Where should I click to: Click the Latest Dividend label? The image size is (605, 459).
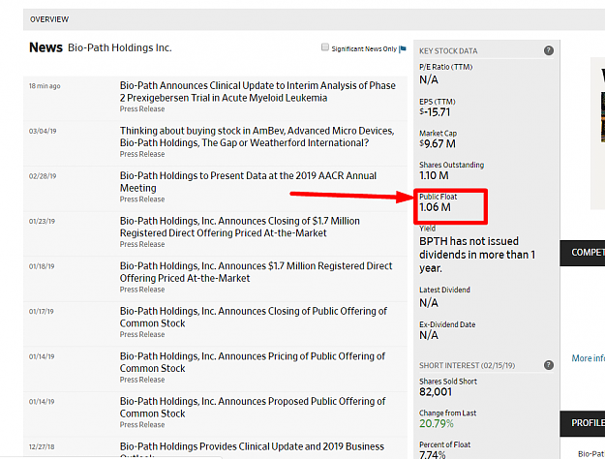444,290
